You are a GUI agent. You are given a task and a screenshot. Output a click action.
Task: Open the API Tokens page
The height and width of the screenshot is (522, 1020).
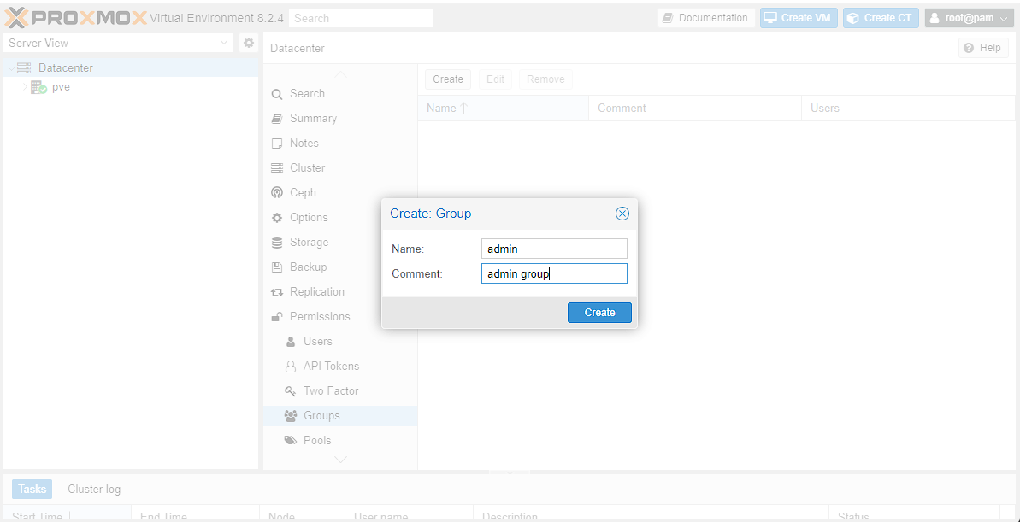tap(331, 367)
